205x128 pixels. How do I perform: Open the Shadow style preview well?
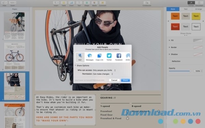point(198,54)
